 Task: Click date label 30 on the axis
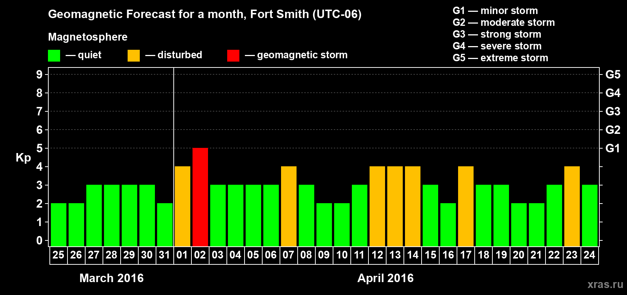click(x=147, y=255)
